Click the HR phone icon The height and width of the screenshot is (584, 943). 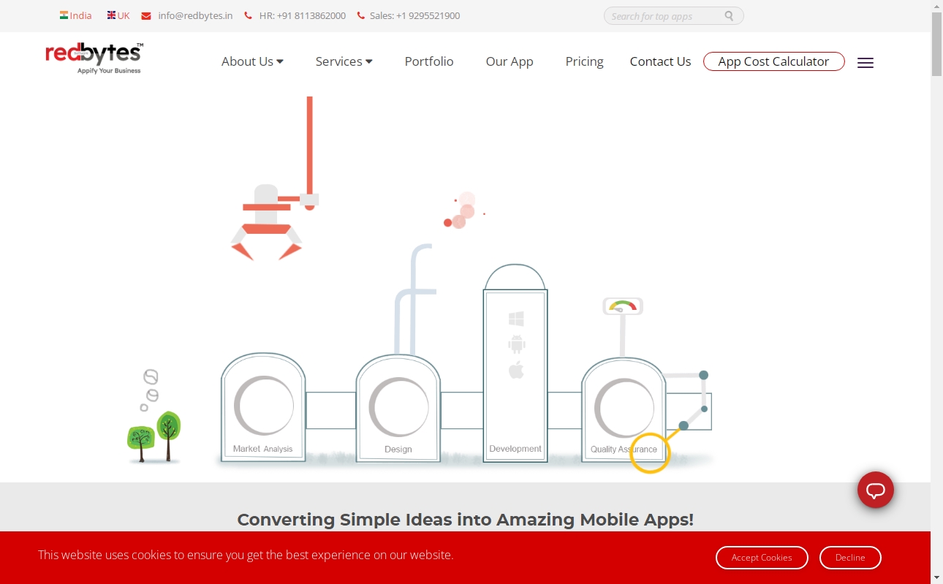tap(249, 15)
